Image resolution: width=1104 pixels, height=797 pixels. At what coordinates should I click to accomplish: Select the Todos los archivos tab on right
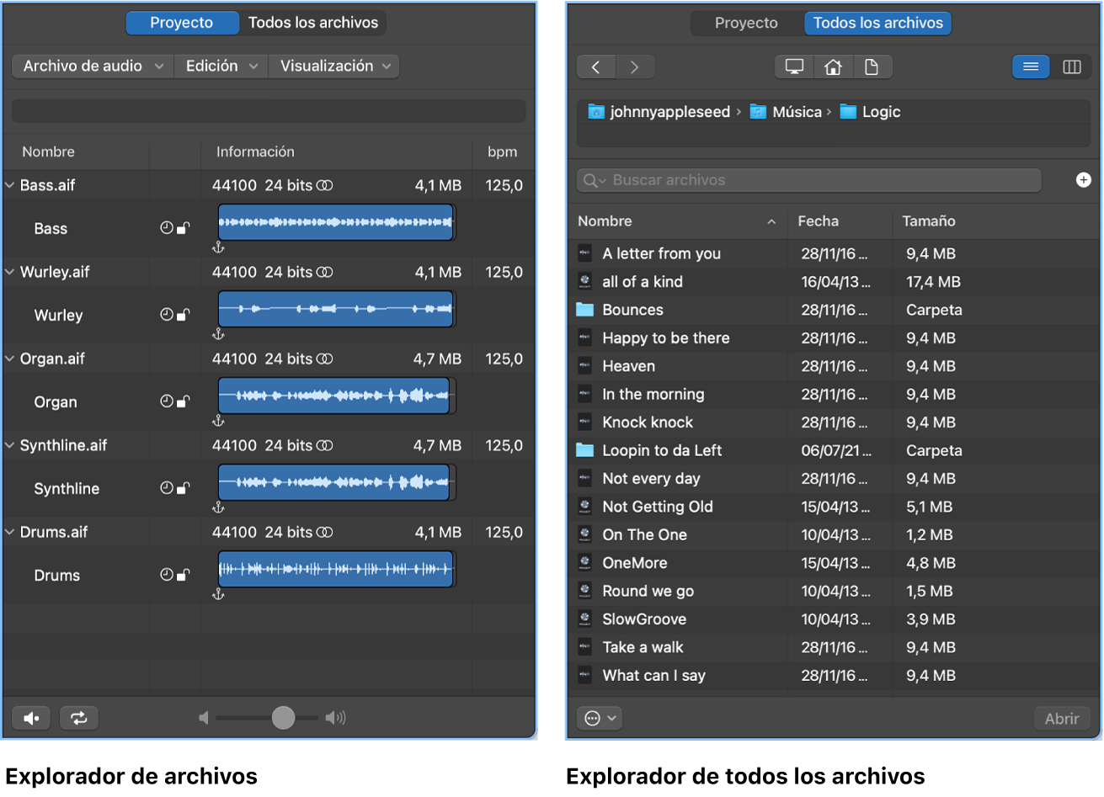[877, 23]
